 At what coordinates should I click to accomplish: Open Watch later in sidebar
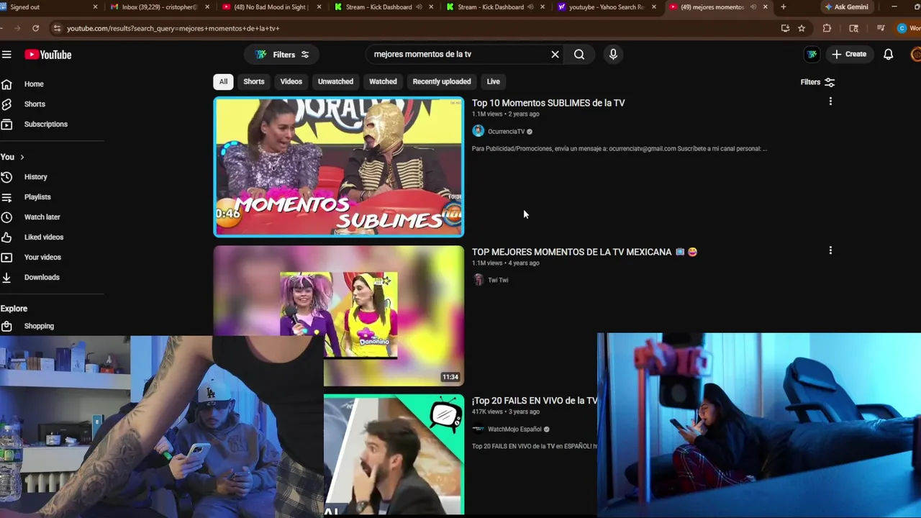[42, 217]
